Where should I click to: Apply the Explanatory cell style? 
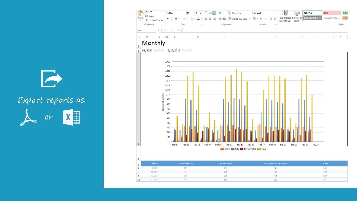[x=332, y=18]
